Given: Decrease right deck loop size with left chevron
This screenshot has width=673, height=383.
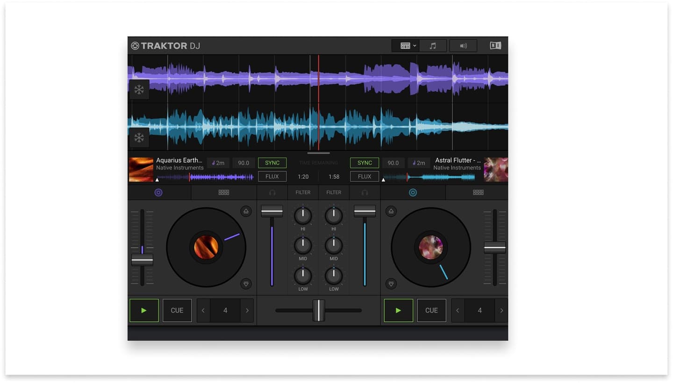Looking at the screenshot, I should coord(458,310).
